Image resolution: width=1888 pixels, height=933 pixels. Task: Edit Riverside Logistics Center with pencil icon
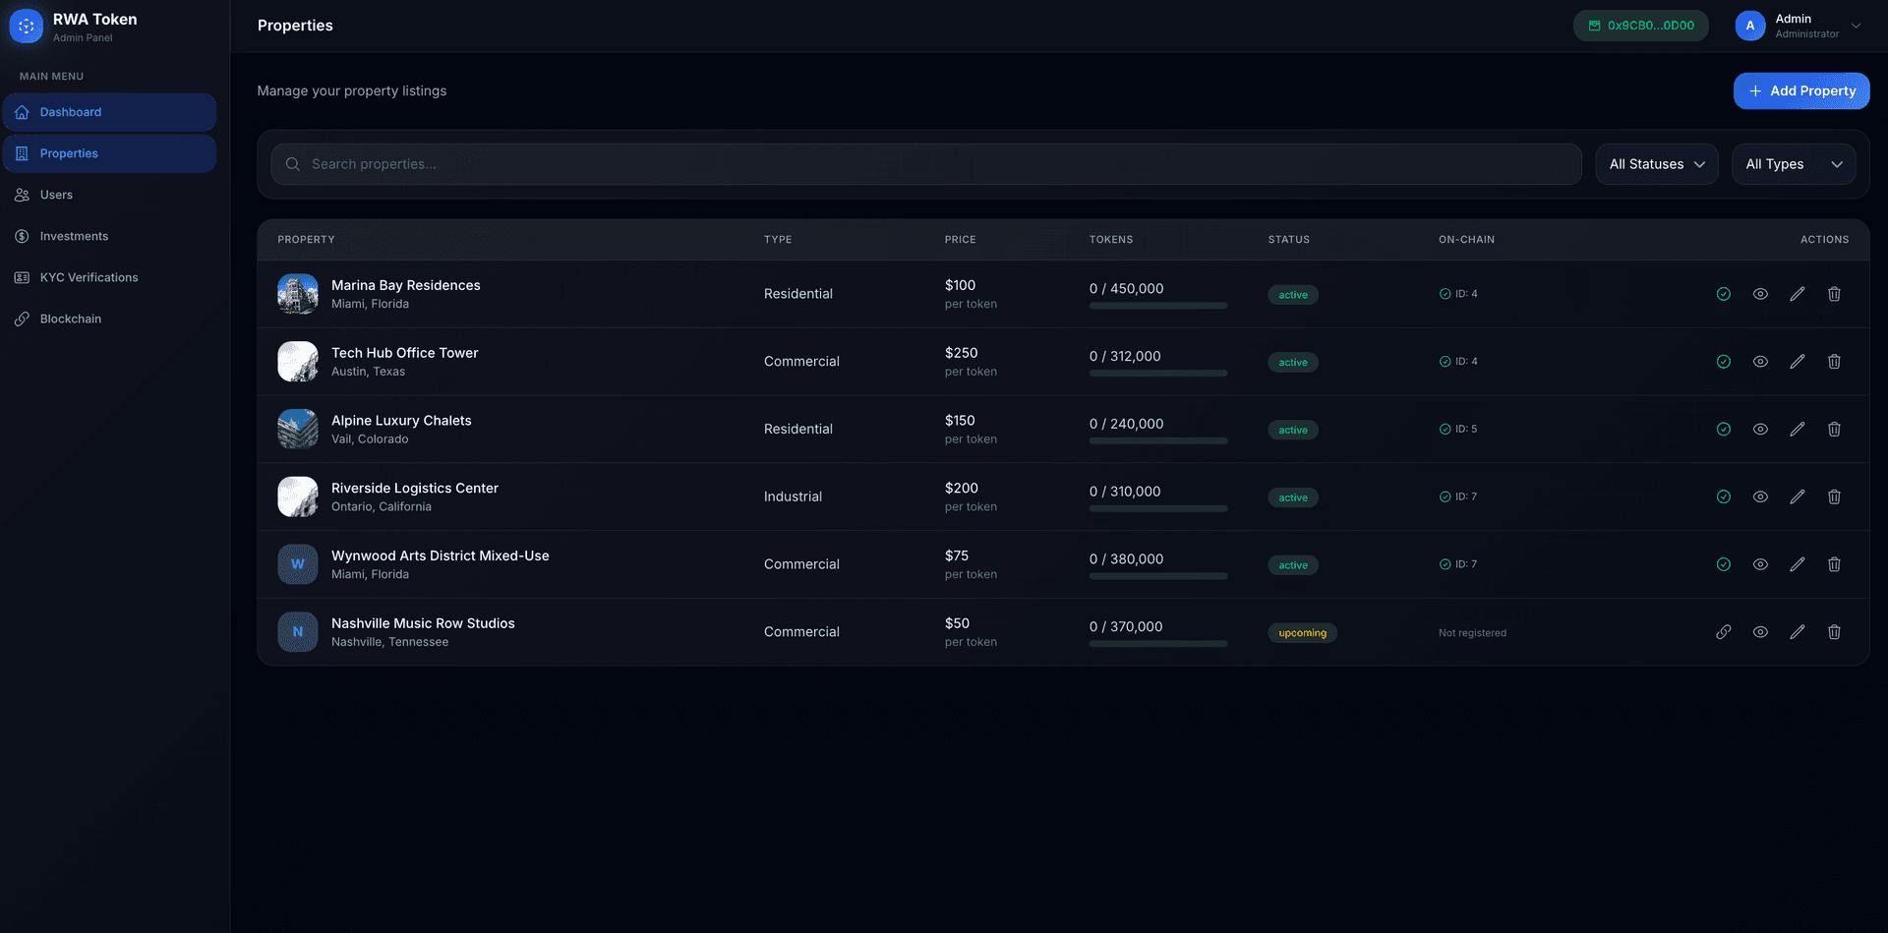[x=1797, y=497]
